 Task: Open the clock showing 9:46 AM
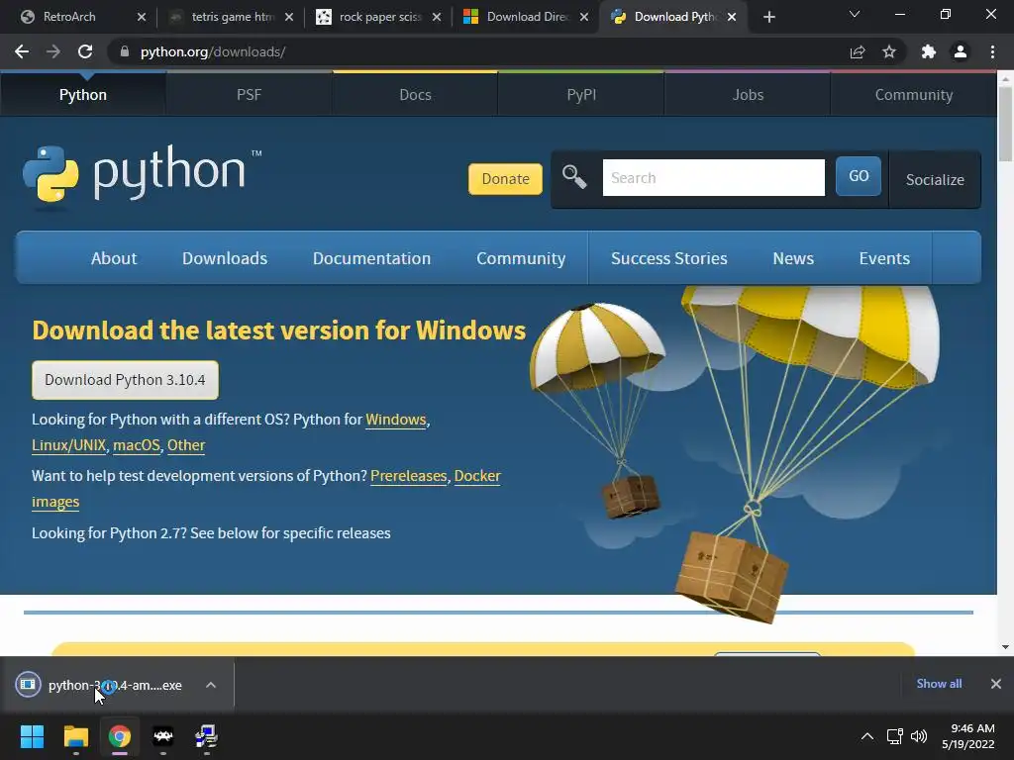[x=968, y=736]
